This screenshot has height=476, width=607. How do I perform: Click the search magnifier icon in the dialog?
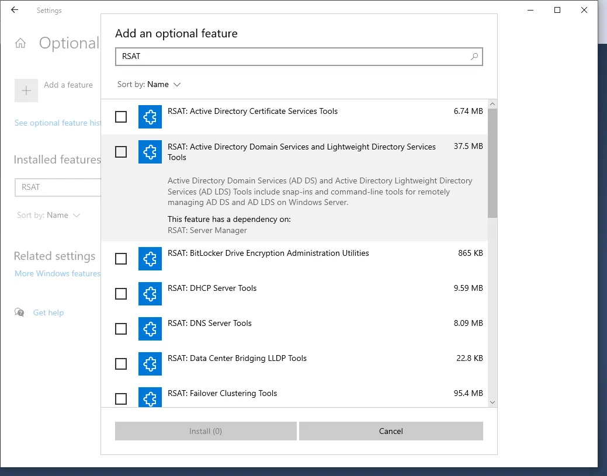pyautogui.click(x=474, y=57)
